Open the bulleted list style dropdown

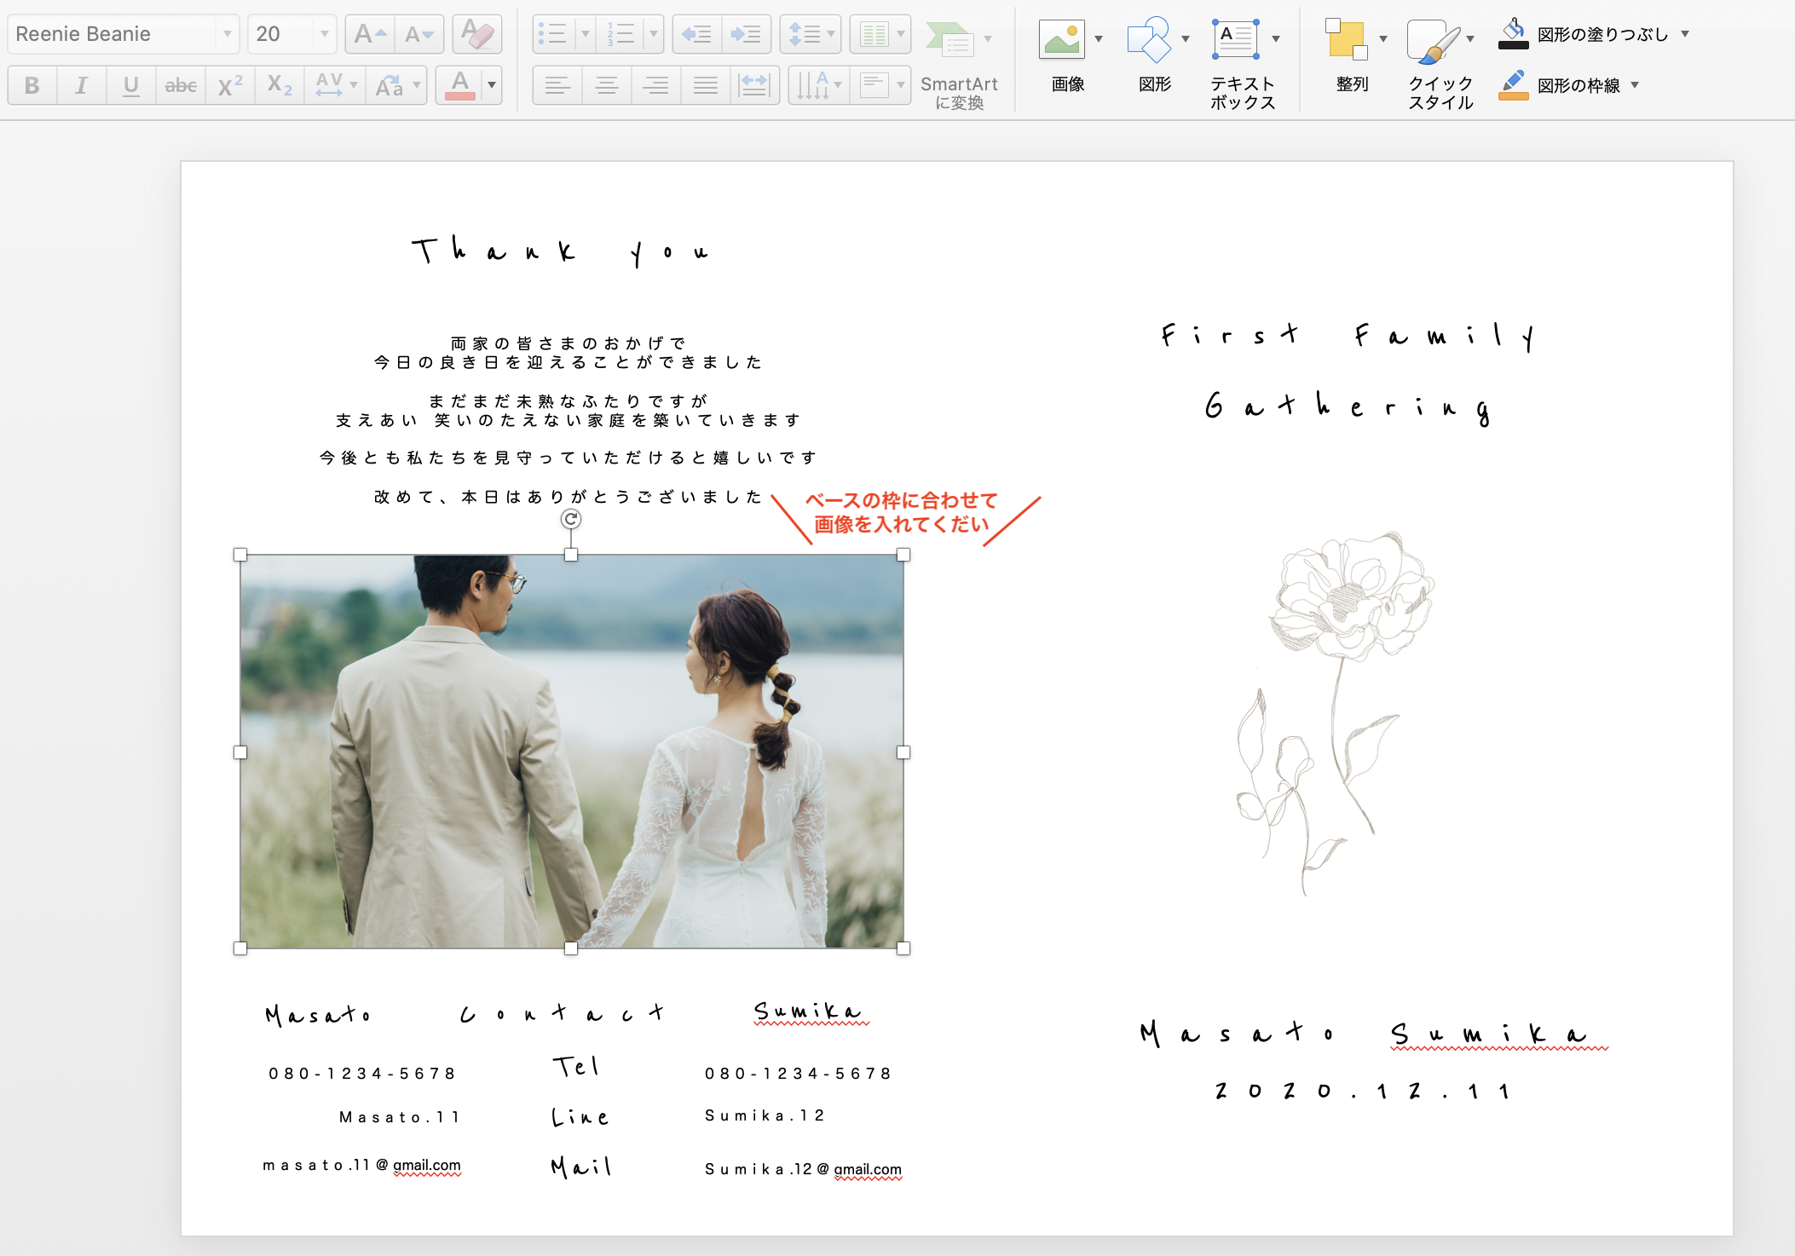(585, 33)
